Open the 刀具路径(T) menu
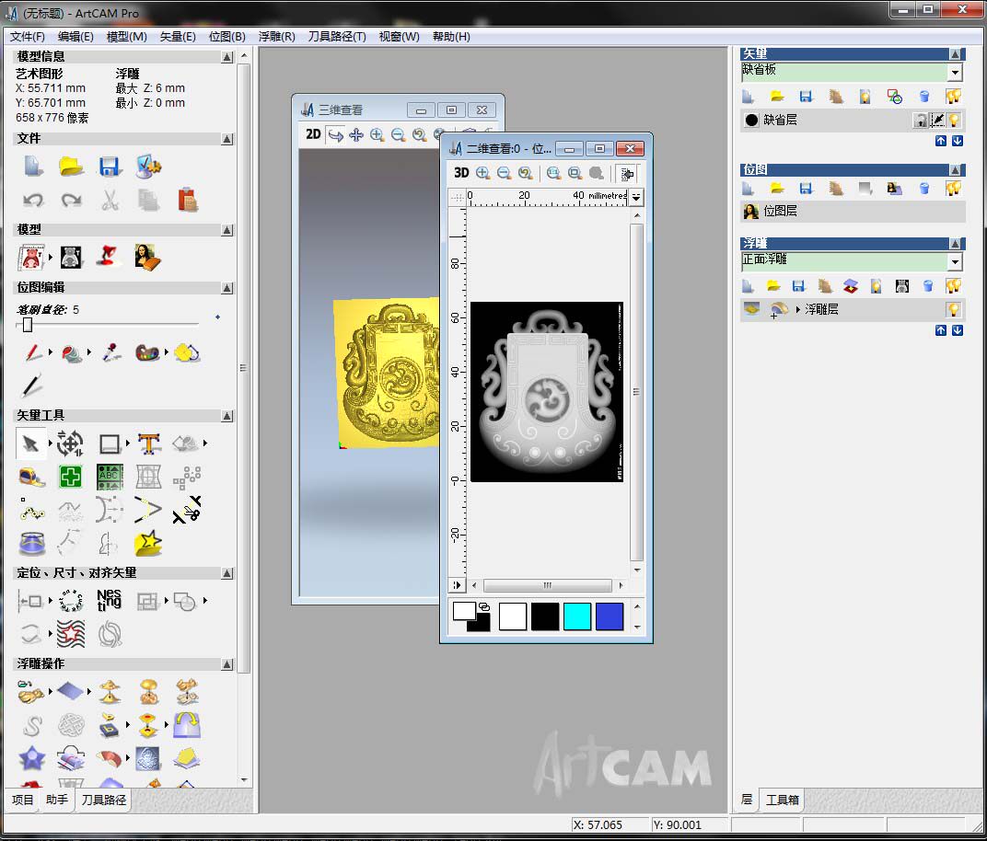987x841 pixels. click(x=337, y=37)
